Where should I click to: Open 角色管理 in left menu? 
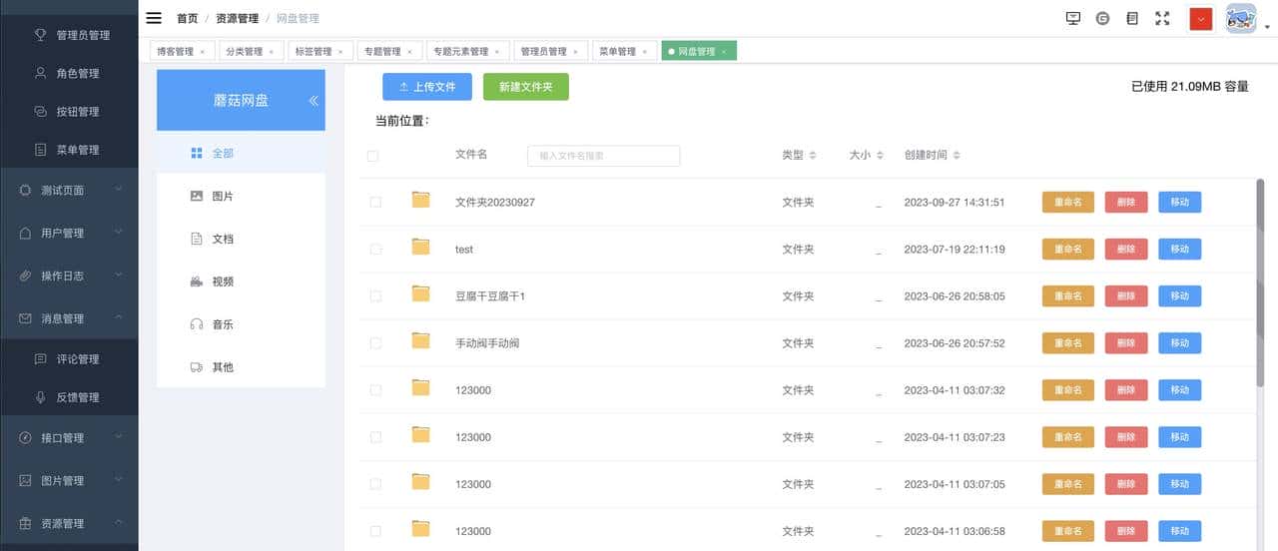pyautogui.click(x=69, y=73)
